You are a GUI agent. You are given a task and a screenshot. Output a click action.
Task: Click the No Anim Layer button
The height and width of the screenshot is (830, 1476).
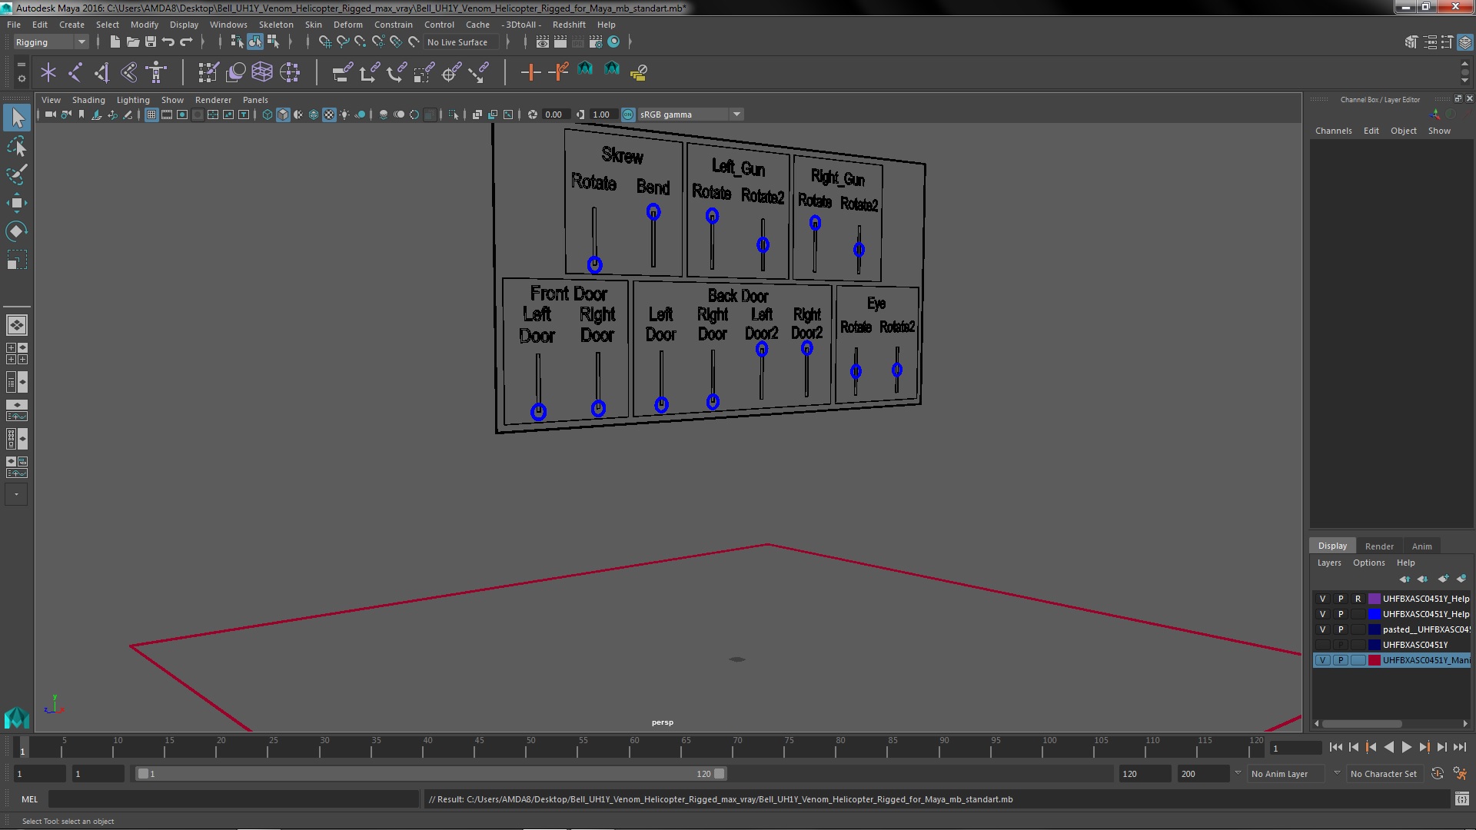(x=1279, y=773)
